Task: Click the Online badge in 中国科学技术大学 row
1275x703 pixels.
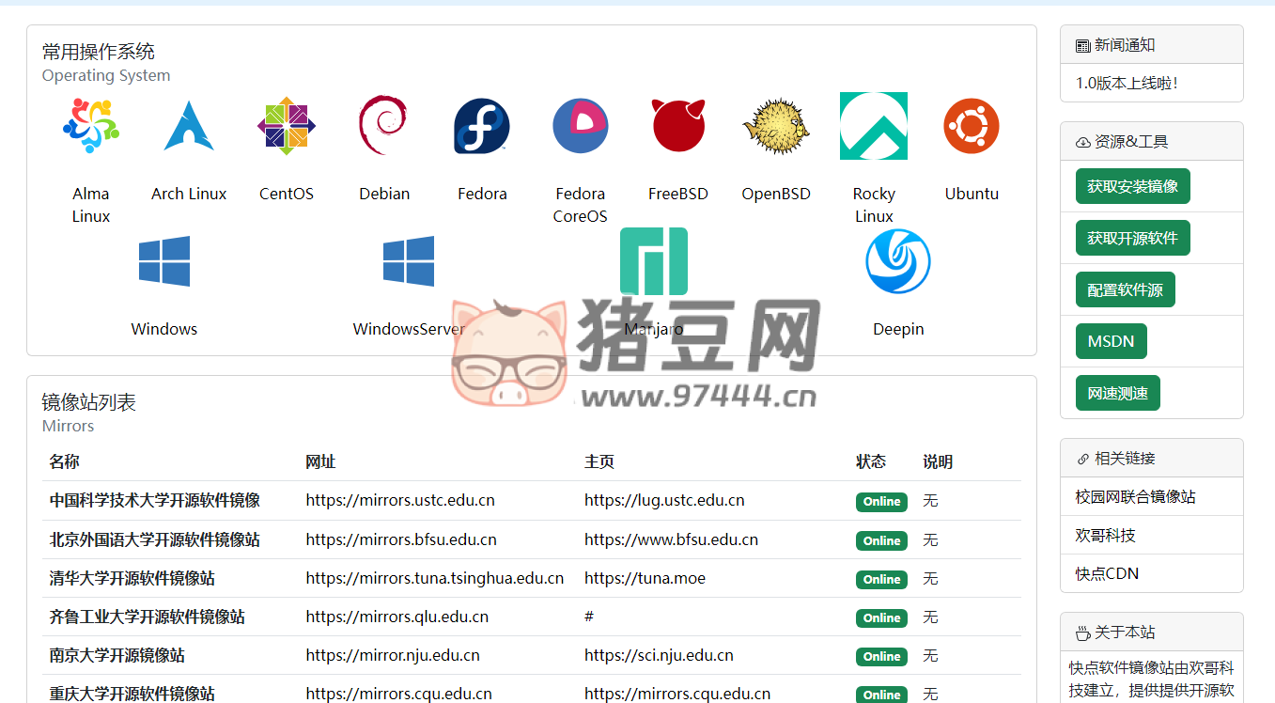Action: coord(881,502)
